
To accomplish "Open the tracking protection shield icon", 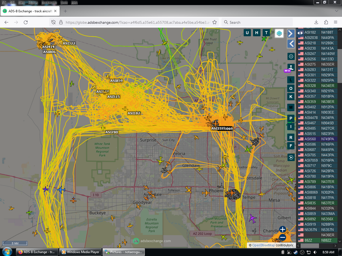I will point(53,22).
